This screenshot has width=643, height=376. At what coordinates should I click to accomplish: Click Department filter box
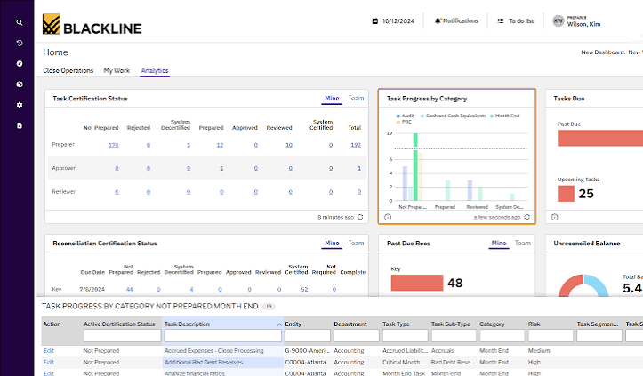pyautogui.click(x=357, y=336)
